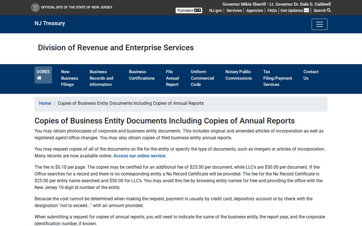362x226 pixels.
Task: Click the NJ Treasury header link
Action: pyautogui.click(x=50, y=23)
